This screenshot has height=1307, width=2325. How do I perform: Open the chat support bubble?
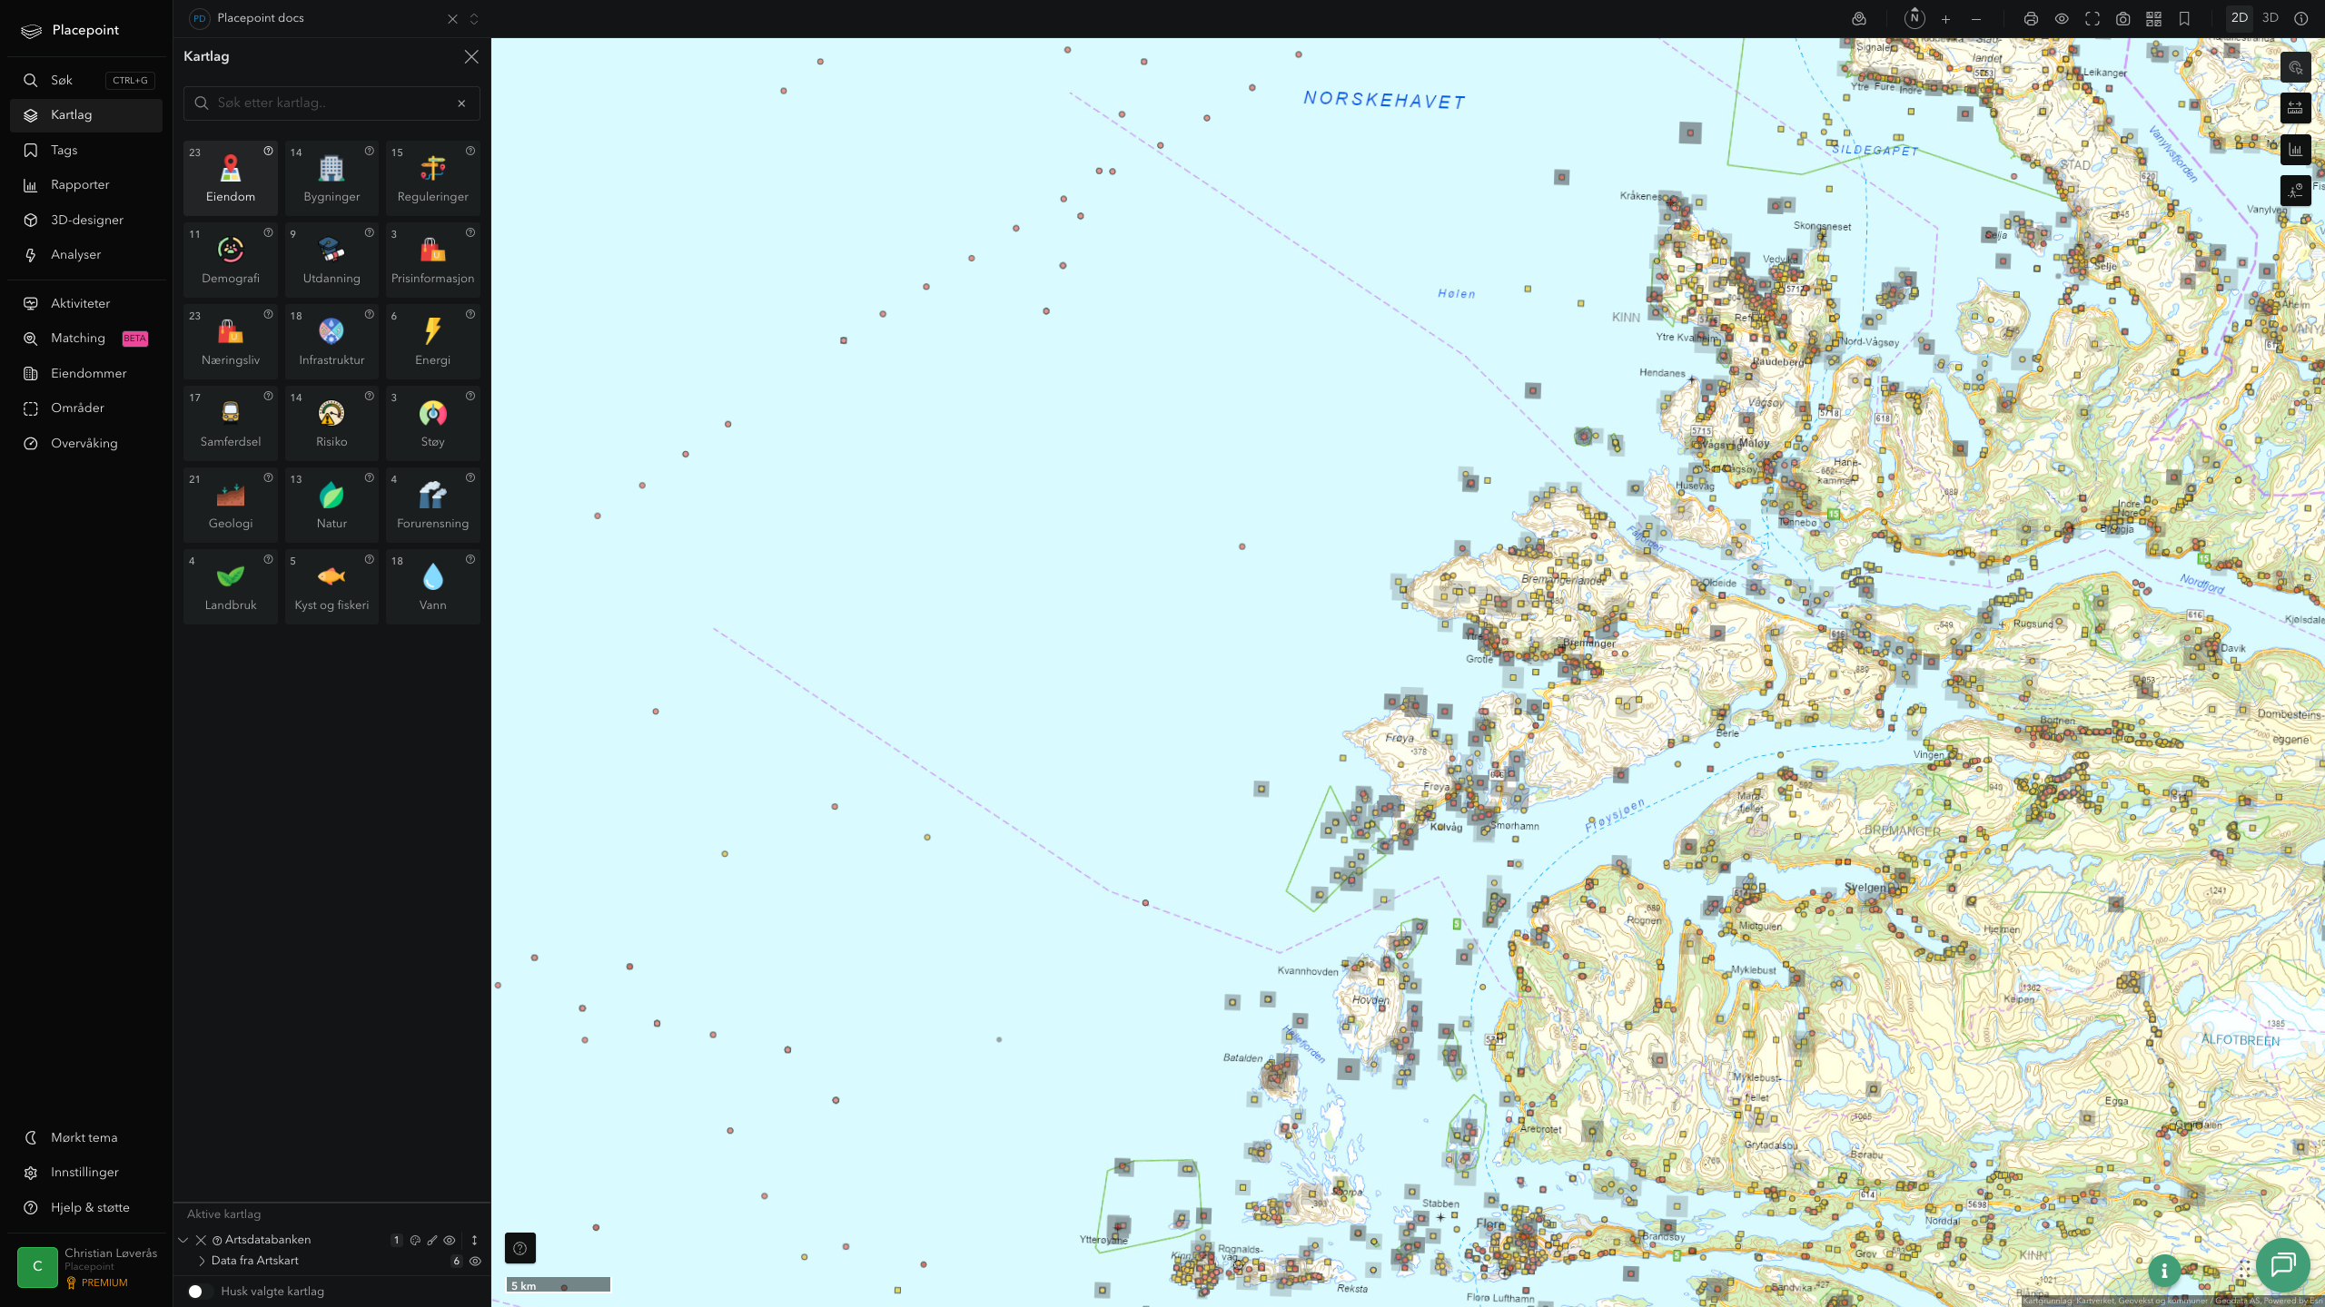2282,1265
